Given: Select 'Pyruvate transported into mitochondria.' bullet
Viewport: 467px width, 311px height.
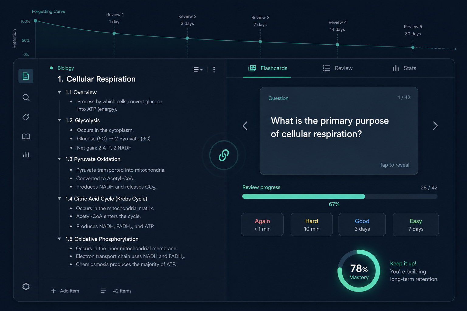Looking at the screenshot, I should pyautogui.click(x=121, y=170).
